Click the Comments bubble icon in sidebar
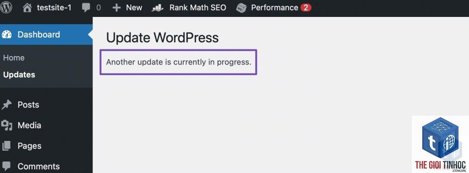Image resolution: width=469 pixels, height=173 pixels. [x=6, y=166]
